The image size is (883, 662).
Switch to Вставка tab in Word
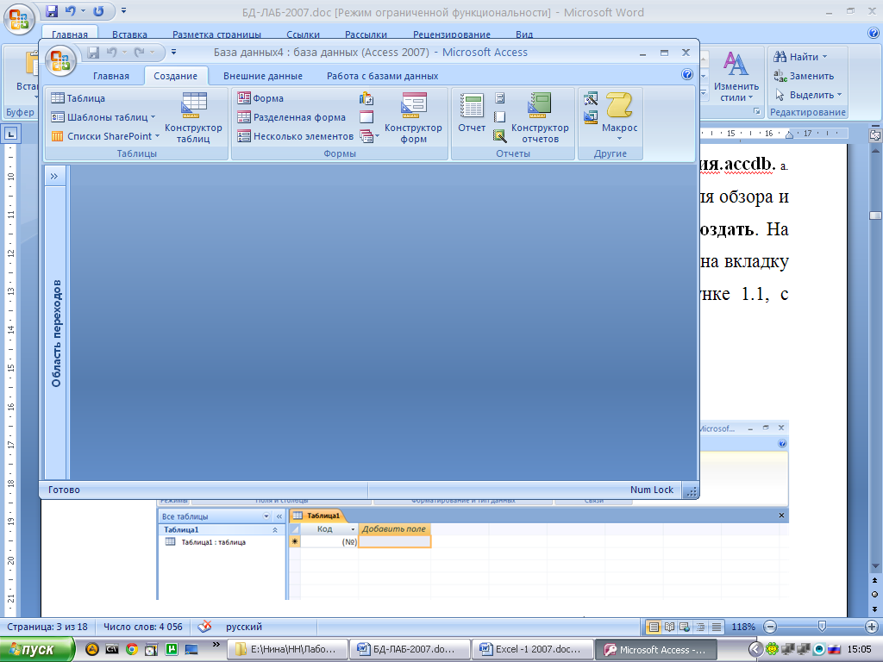129,34
